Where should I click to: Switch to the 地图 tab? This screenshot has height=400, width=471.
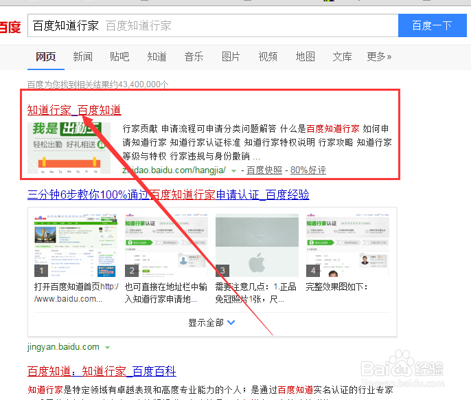point(305,56)
